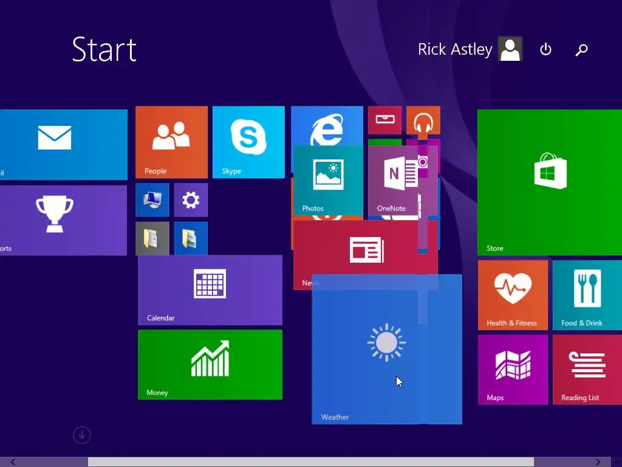Image resolution: width=622 pixels, height=467 pixels.
Task: Open the small red tile beside the Music tile
Action: tap(384, 120)
